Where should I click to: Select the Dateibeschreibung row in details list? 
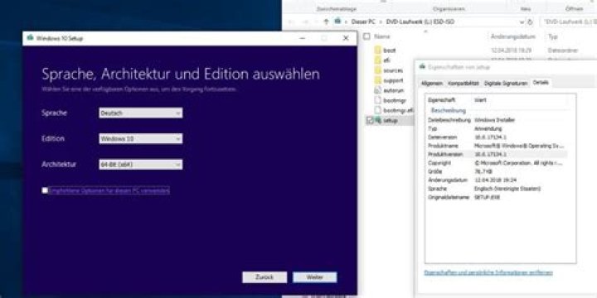(x=497, y=120)
